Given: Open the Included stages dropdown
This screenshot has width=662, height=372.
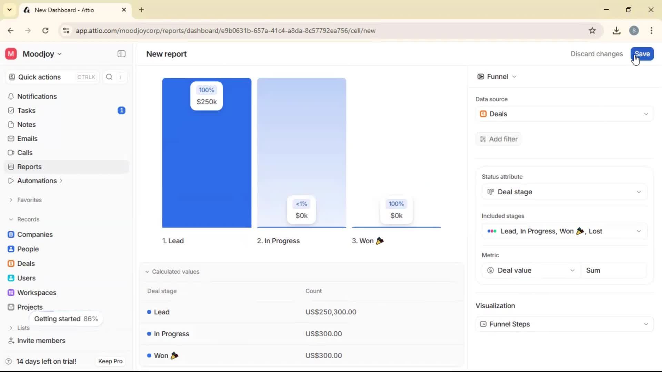Looking at the screenshot, I should point(564,231).
